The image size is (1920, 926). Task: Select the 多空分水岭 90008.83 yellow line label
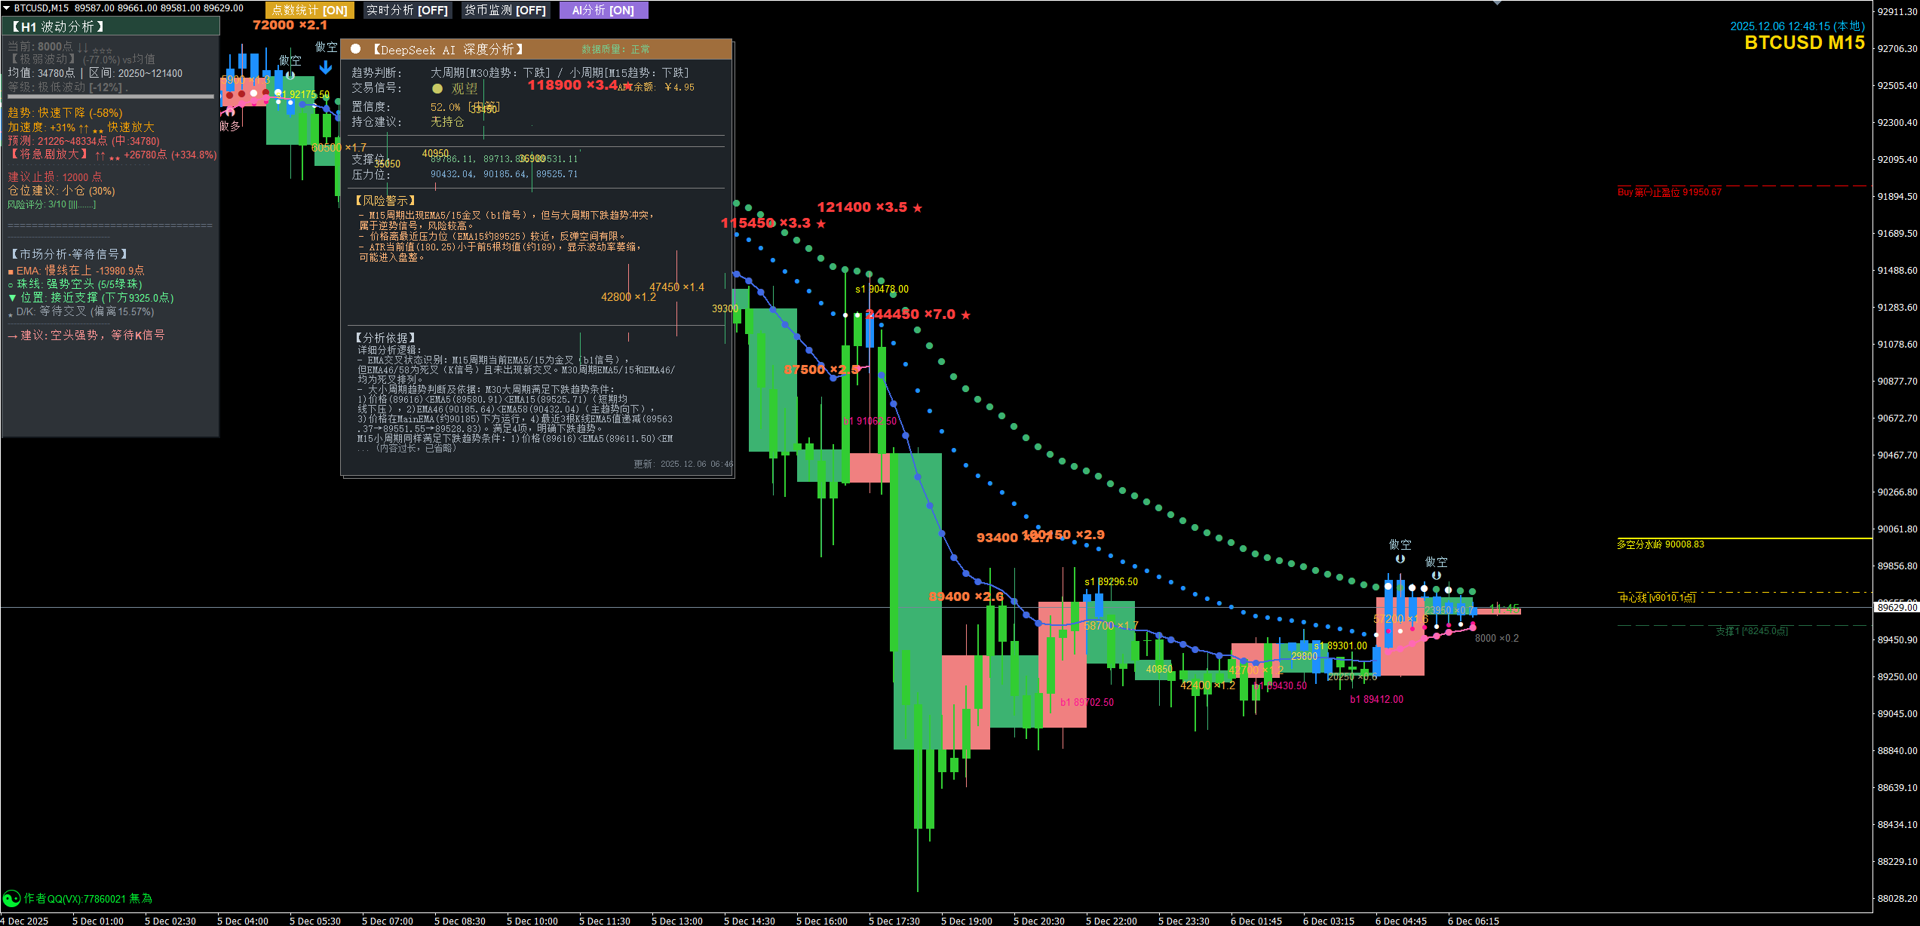click(x=1660, y=544)
